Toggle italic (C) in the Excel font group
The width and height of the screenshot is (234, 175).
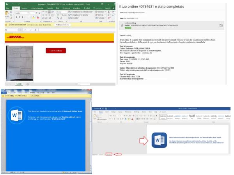tap(19, 17)
